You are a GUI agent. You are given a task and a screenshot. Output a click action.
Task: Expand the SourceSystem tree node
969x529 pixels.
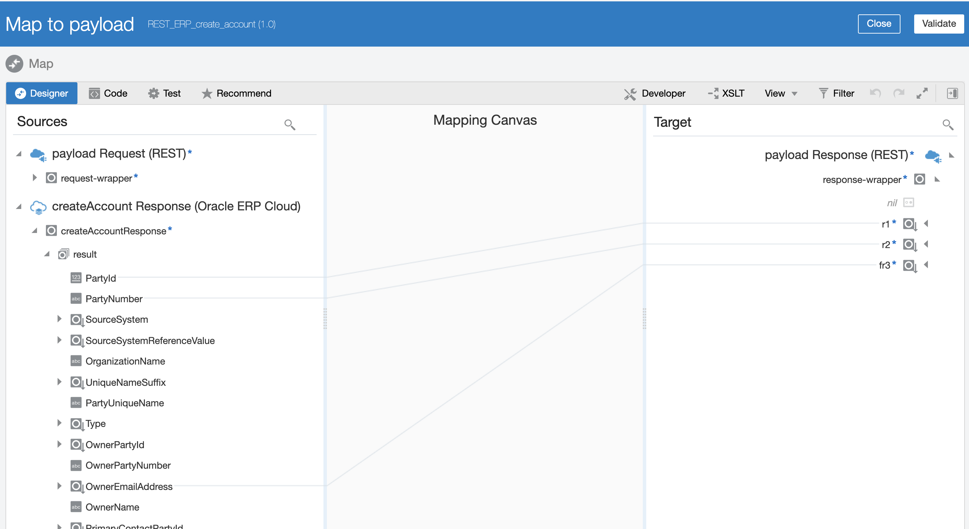(x=59, y=319)
